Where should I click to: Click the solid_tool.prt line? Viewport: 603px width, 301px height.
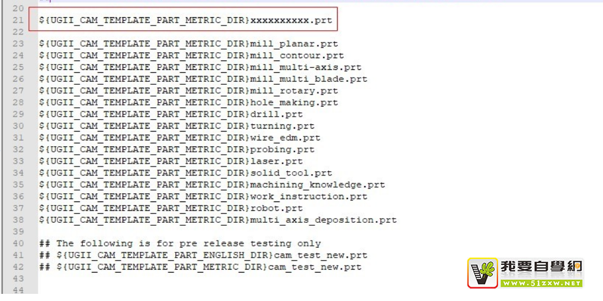185,173
